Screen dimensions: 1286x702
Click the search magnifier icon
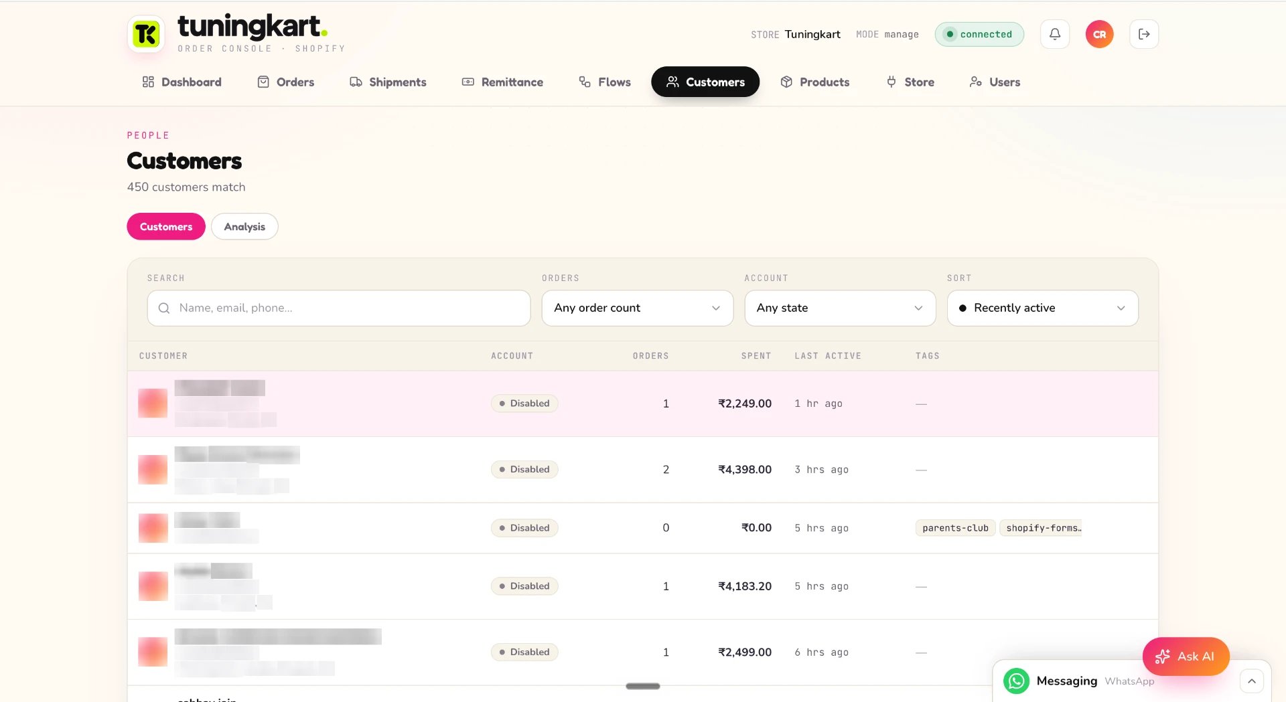click(x=163, y=308)
